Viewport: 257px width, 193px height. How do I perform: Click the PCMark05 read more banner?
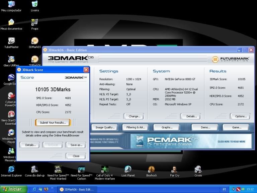point(191,141)
